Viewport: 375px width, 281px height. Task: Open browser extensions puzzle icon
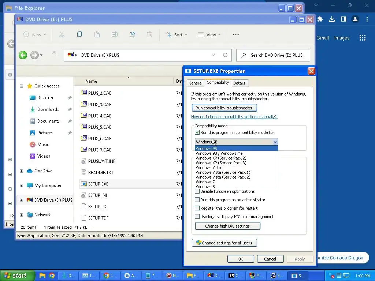[320, 19]
